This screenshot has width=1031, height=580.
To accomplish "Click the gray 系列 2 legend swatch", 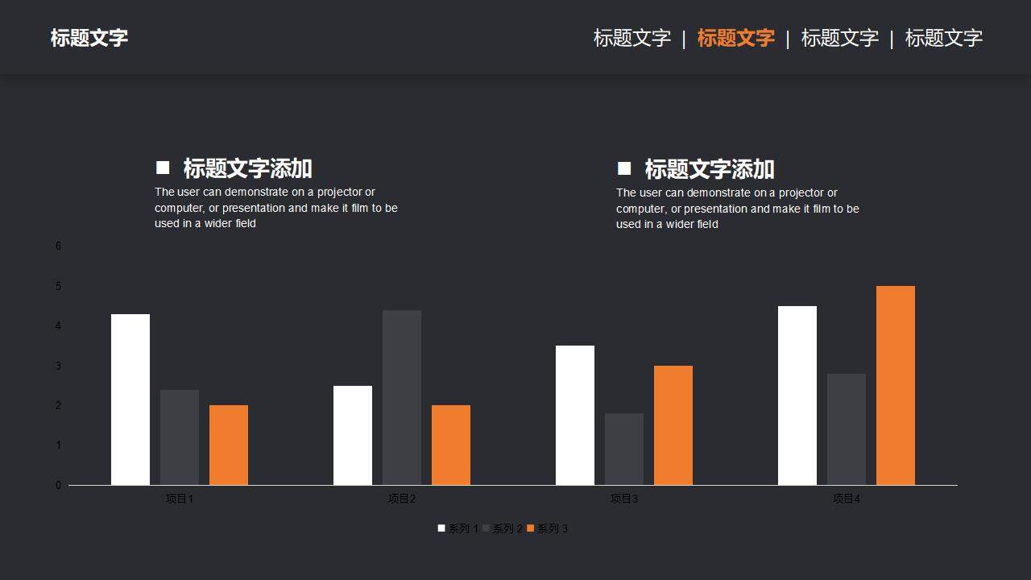I will [487, 528].
